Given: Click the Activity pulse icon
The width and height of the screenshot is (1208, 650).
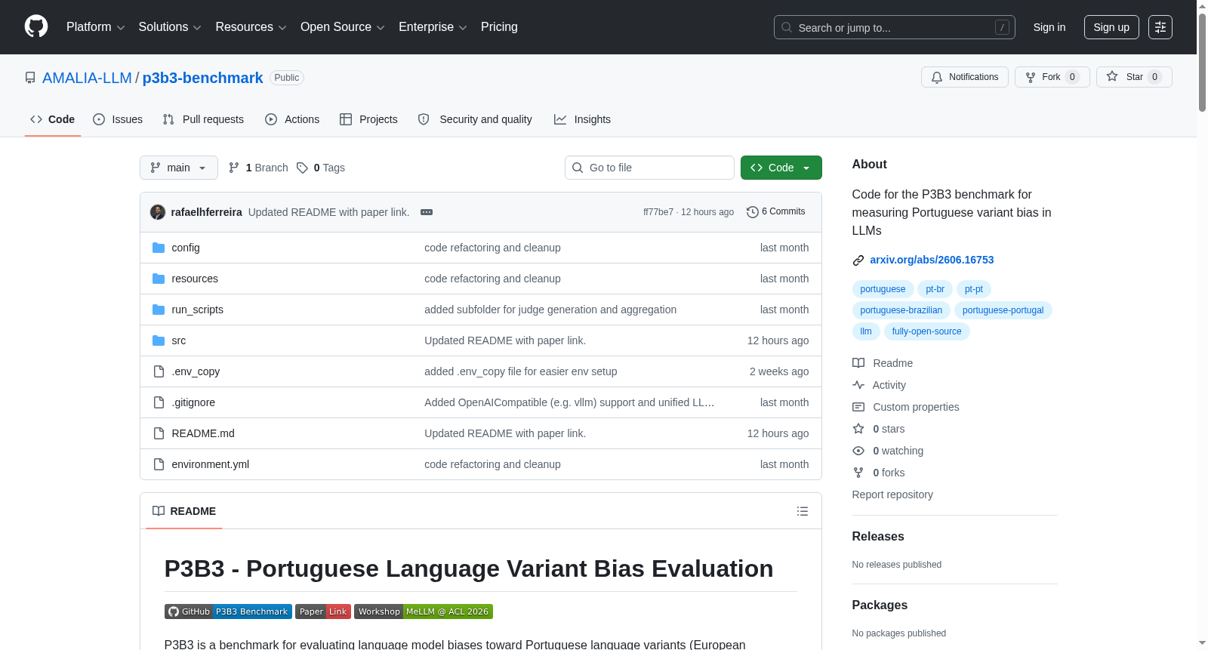Looking at the screenshot, I should [x=858, y=385].
